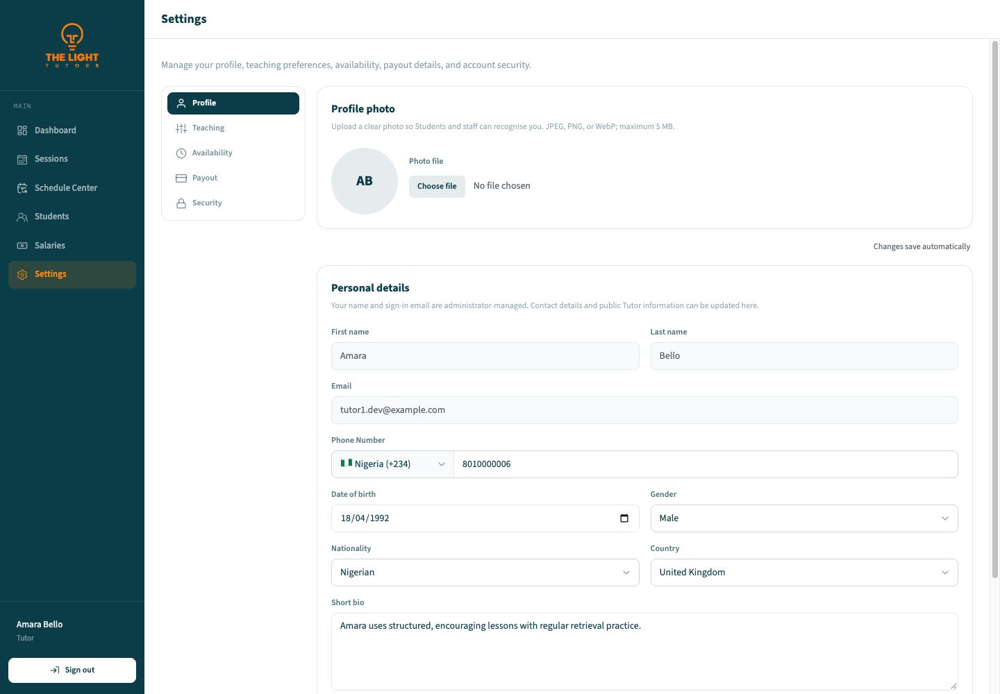Click the Teaching sliders icon
The width and height of the screenshot is (1000, 694).
click(181, 128)
